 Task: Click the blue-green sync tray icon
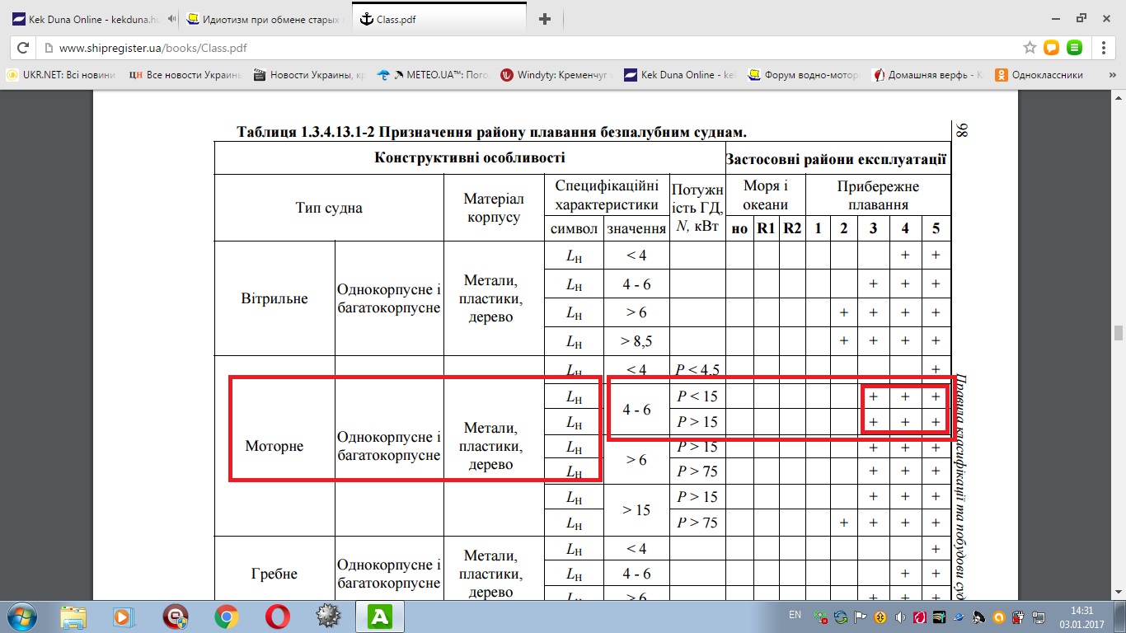coord(841,617)
